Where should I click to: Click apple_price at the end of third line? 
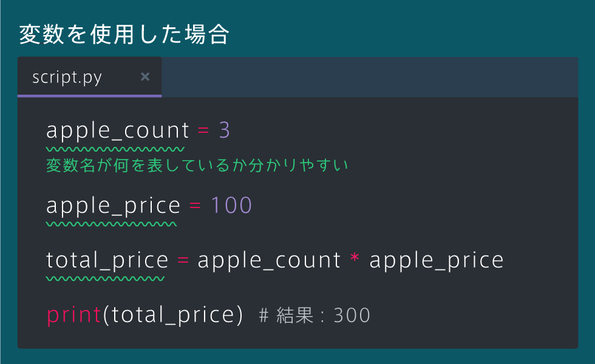[437, 261]
